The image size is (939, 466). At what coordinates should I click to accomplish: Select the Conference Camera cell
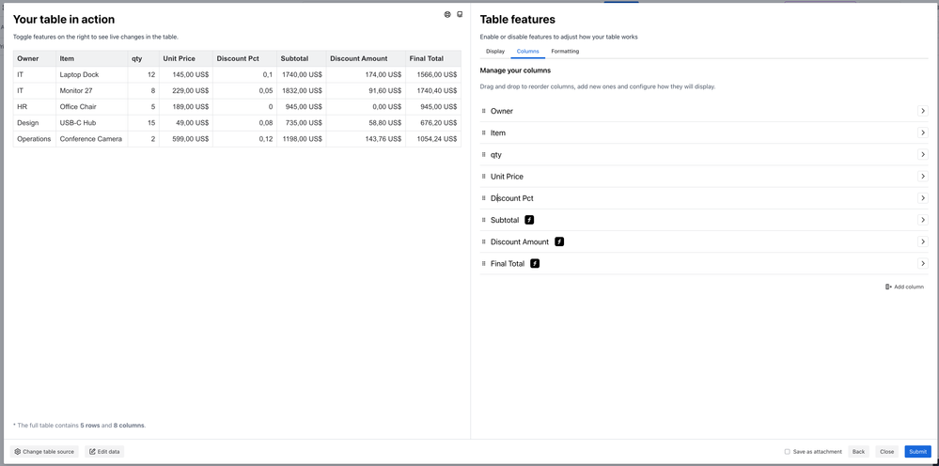pyautogui.click(x=91, y=139)
